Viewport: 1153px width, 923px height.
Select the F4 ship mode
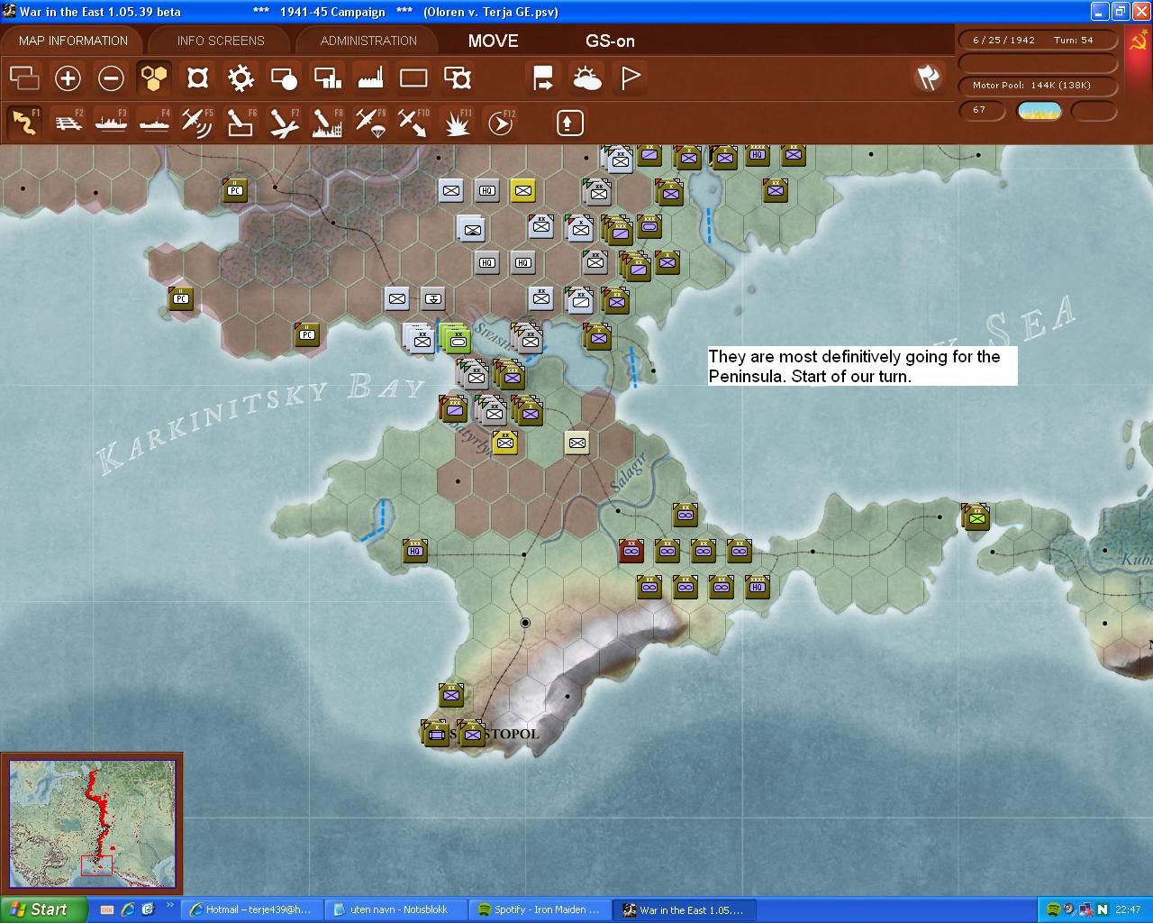click(154, 123)
